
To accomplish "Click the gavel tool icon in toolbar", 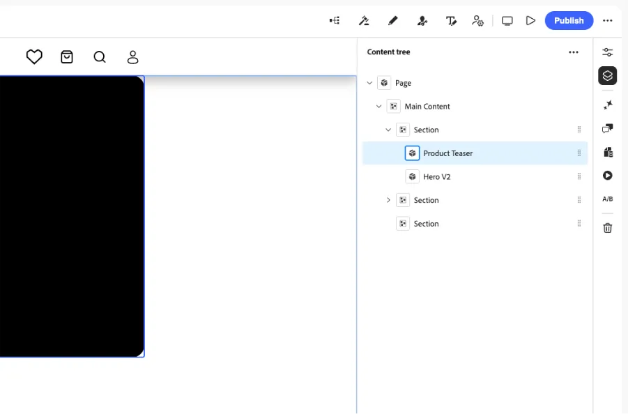I will pos(364,20).
